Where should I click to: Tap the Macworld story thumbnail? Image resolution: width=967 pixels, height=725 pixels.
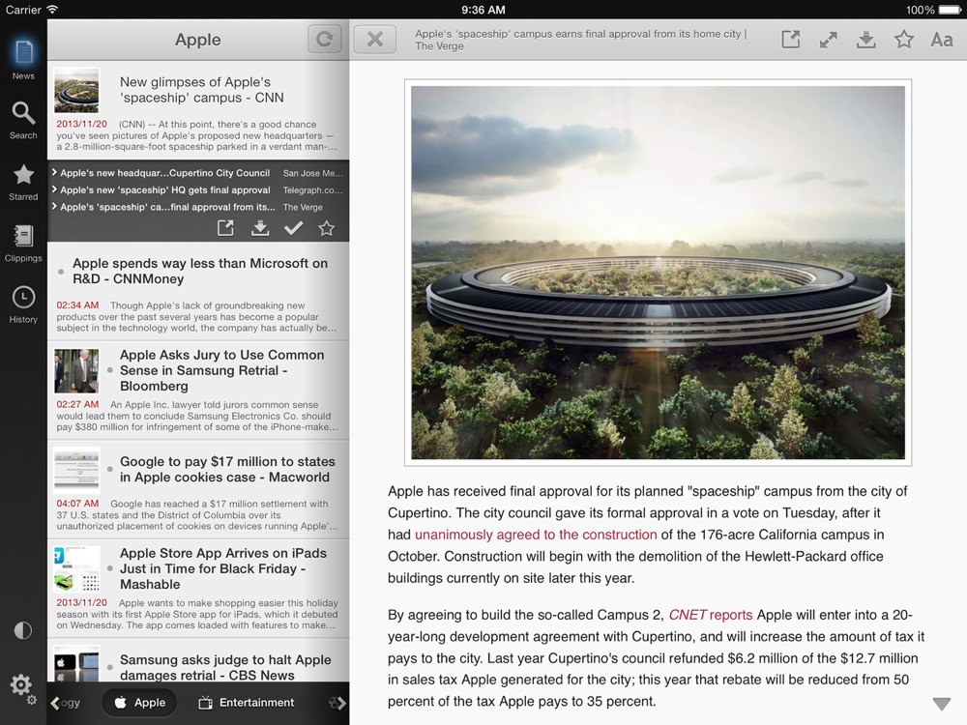click(76, 470)
